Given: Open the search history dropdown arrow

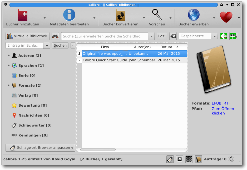Looking at the screenshot, I should (151, 36).
